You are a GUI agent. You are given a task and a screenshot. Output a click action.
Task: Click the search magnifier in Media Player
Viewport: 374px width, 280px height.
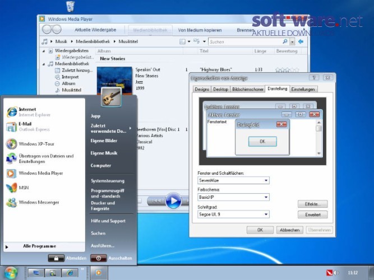[x=285, y=41]
